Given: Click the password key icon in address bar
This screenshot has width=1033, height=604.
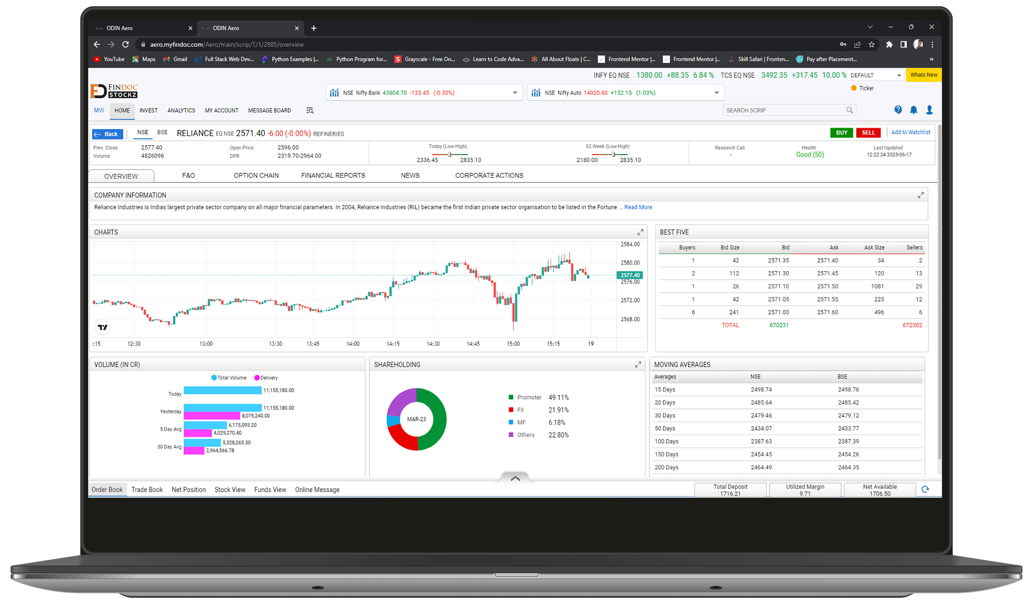Looking at the screenshot, I should [843, 45].
